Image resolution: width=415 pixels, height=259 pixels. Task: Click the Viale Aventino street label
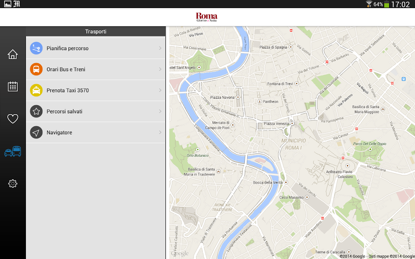pyautogui.click(x=313, y=229)
